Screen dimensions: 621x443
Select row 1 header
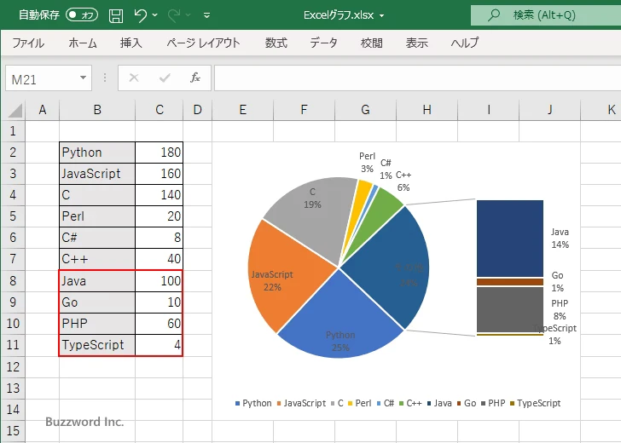13,131
